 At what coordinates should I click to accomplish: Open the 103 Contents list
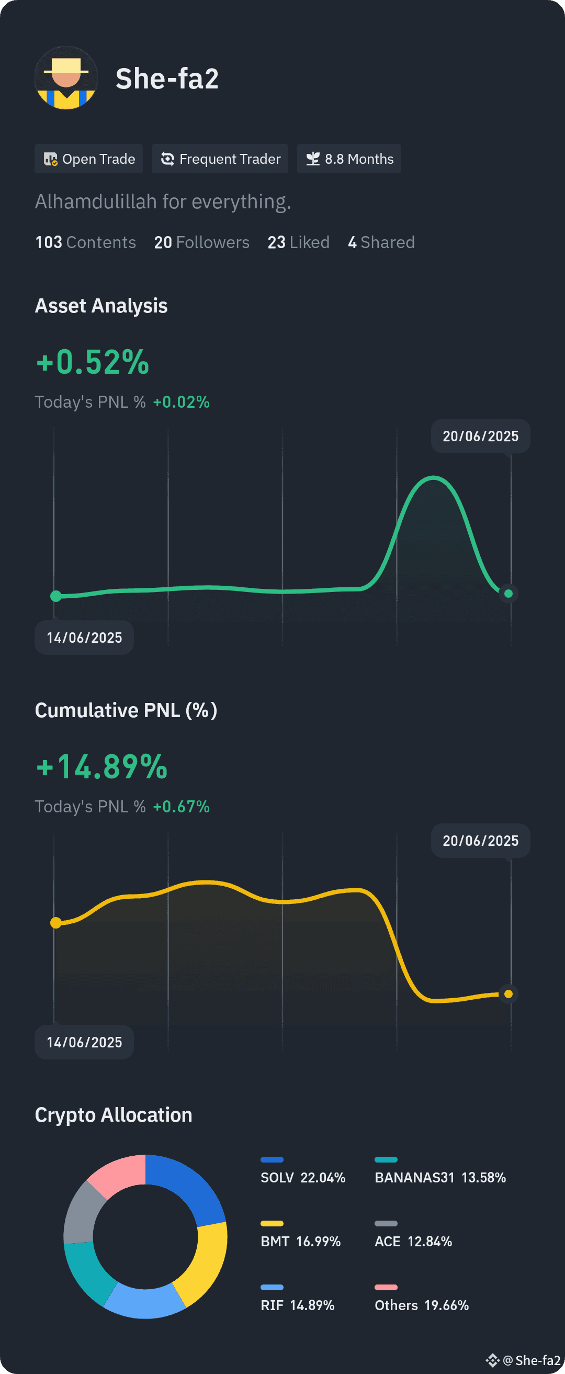(85, 243)
